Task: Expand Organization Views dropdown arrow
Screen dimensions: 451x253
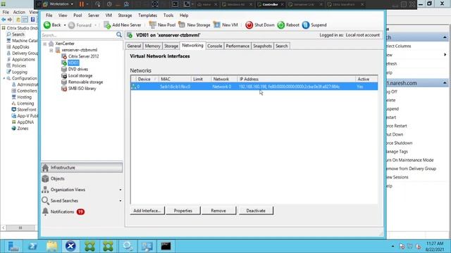Action: click(x=121, y=190)
